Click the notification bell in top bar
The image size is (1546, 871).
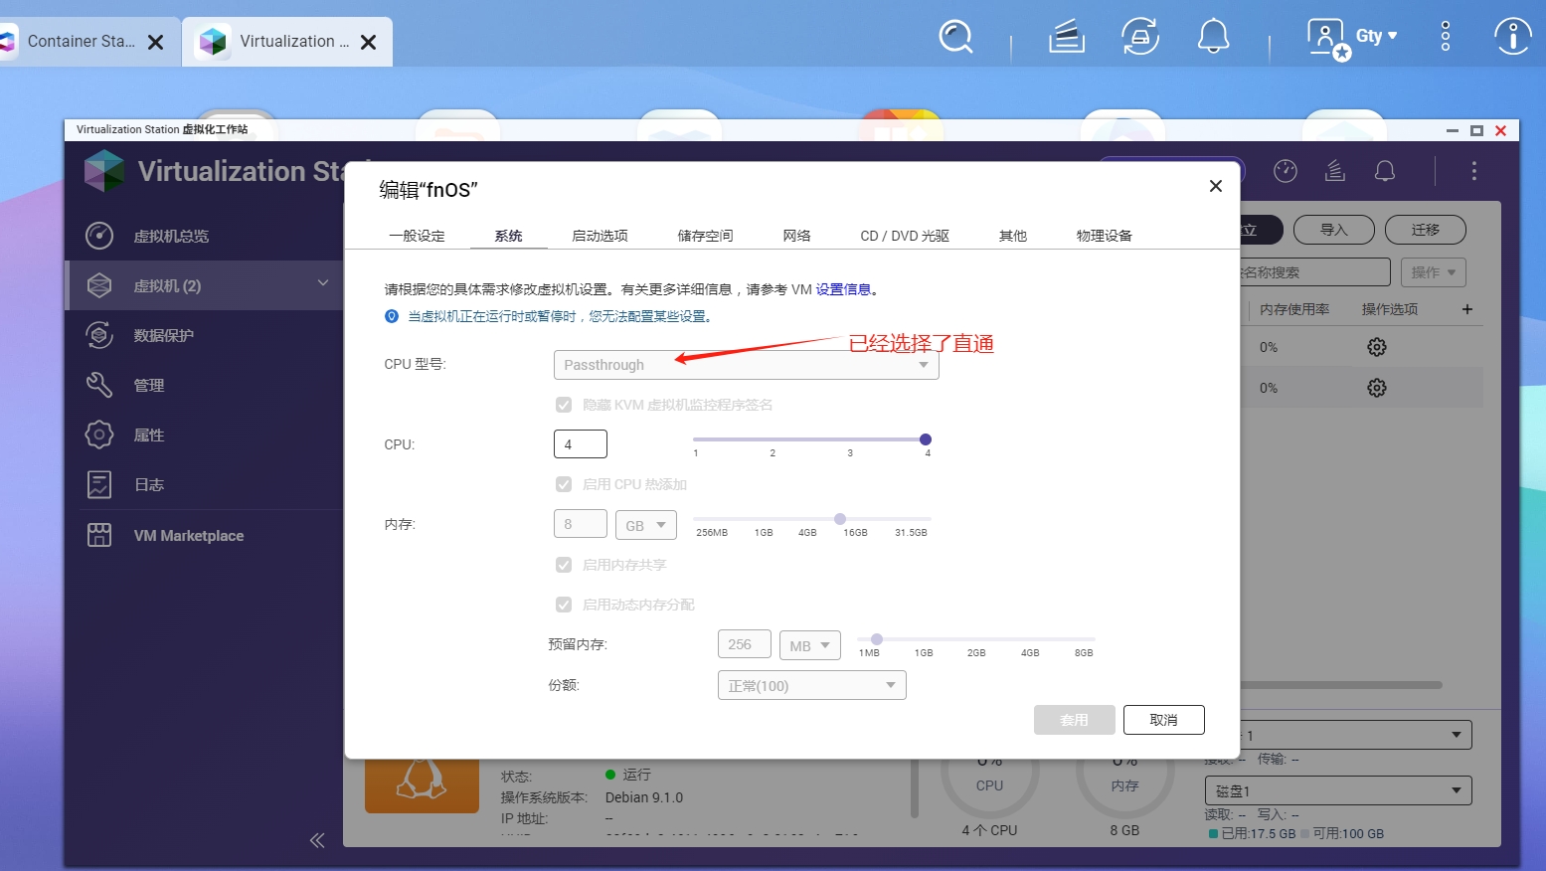[1213, 38]
